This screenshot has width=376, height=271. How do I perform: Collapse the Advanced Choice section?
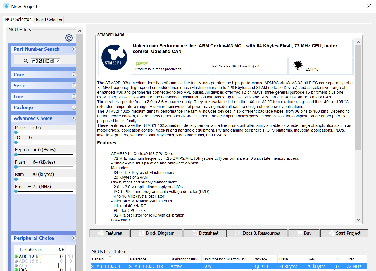point(74,118)
